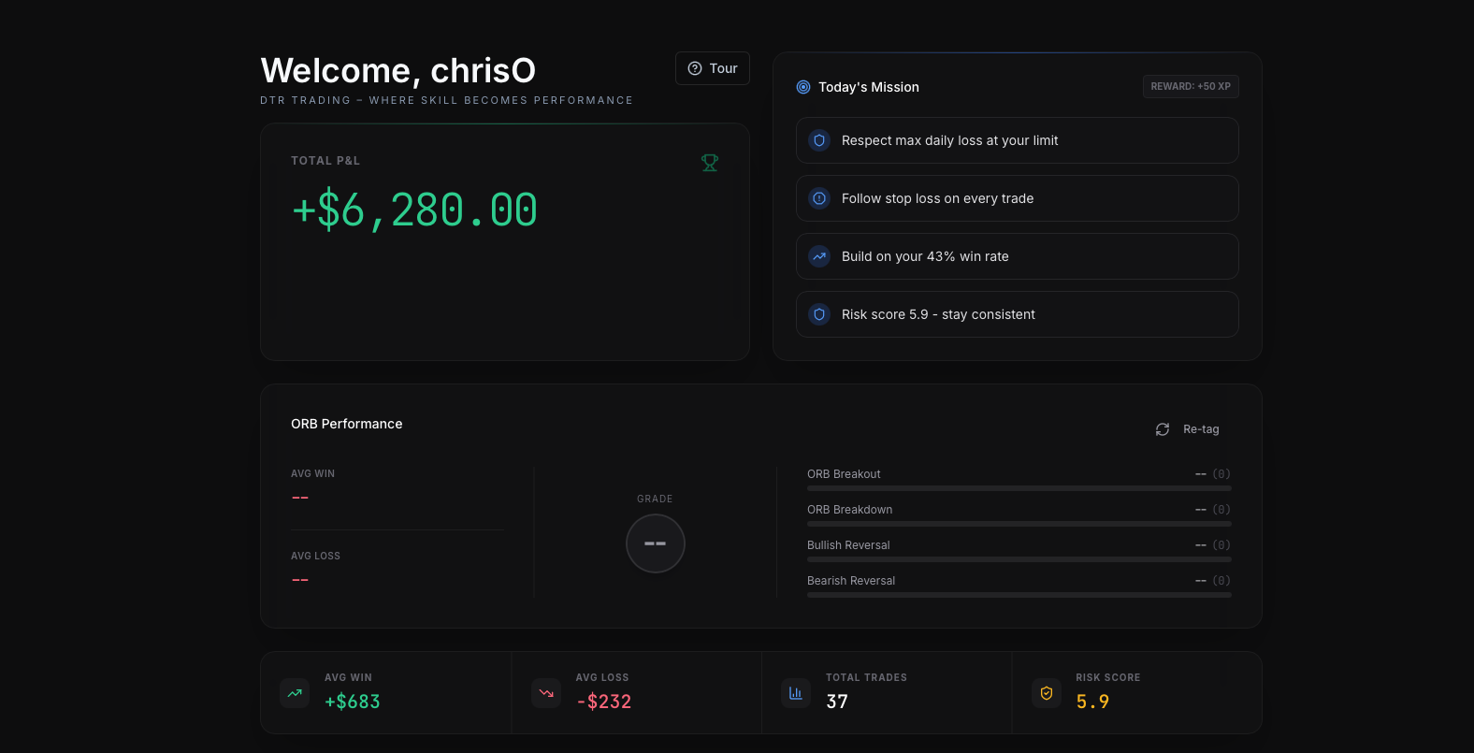Re-tag the ORB Performance trades
This screenshot has height=753, width=1474.
[x=1188, y=429]
